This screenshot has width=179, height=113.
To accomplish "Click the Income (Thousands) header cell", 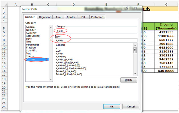I will (x=166, y=26).
